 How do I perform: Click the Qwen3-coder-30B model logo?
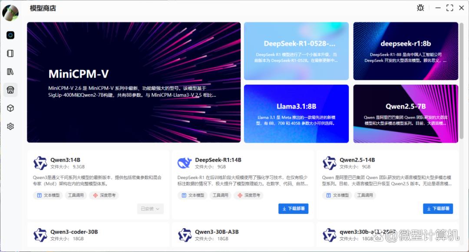[40, 235]
